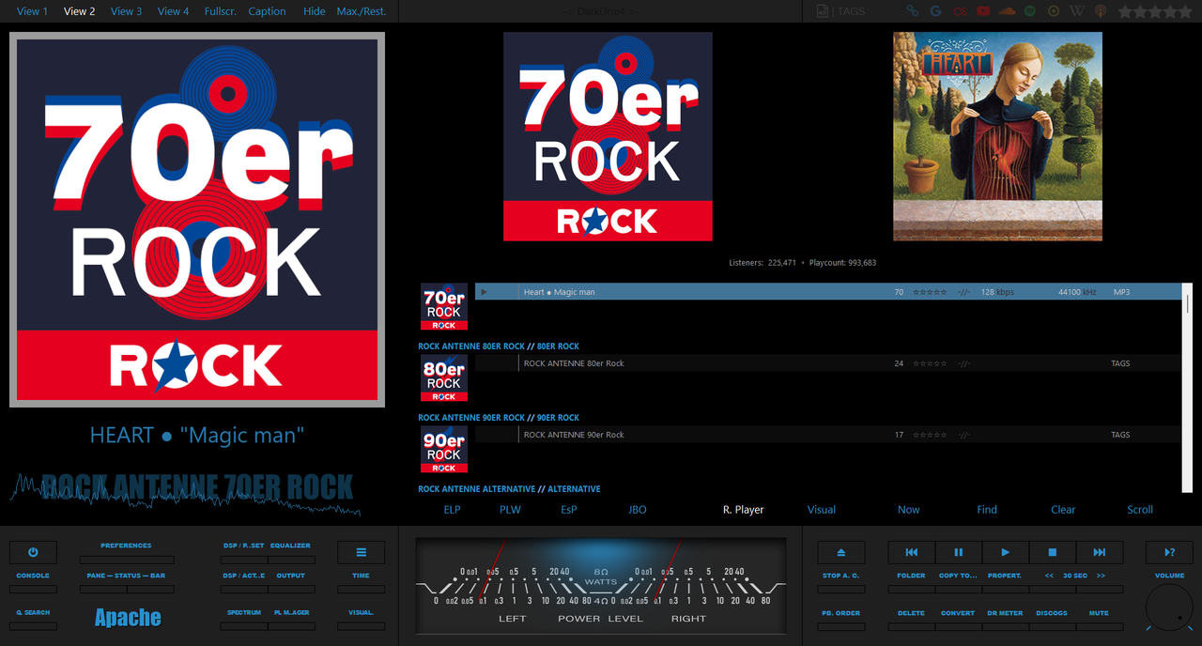
Task: Click the button under CONSOLE
Action: (33, 590)
